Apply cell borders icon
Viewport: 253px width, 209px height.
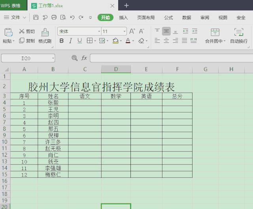click(x=90, y=41)
